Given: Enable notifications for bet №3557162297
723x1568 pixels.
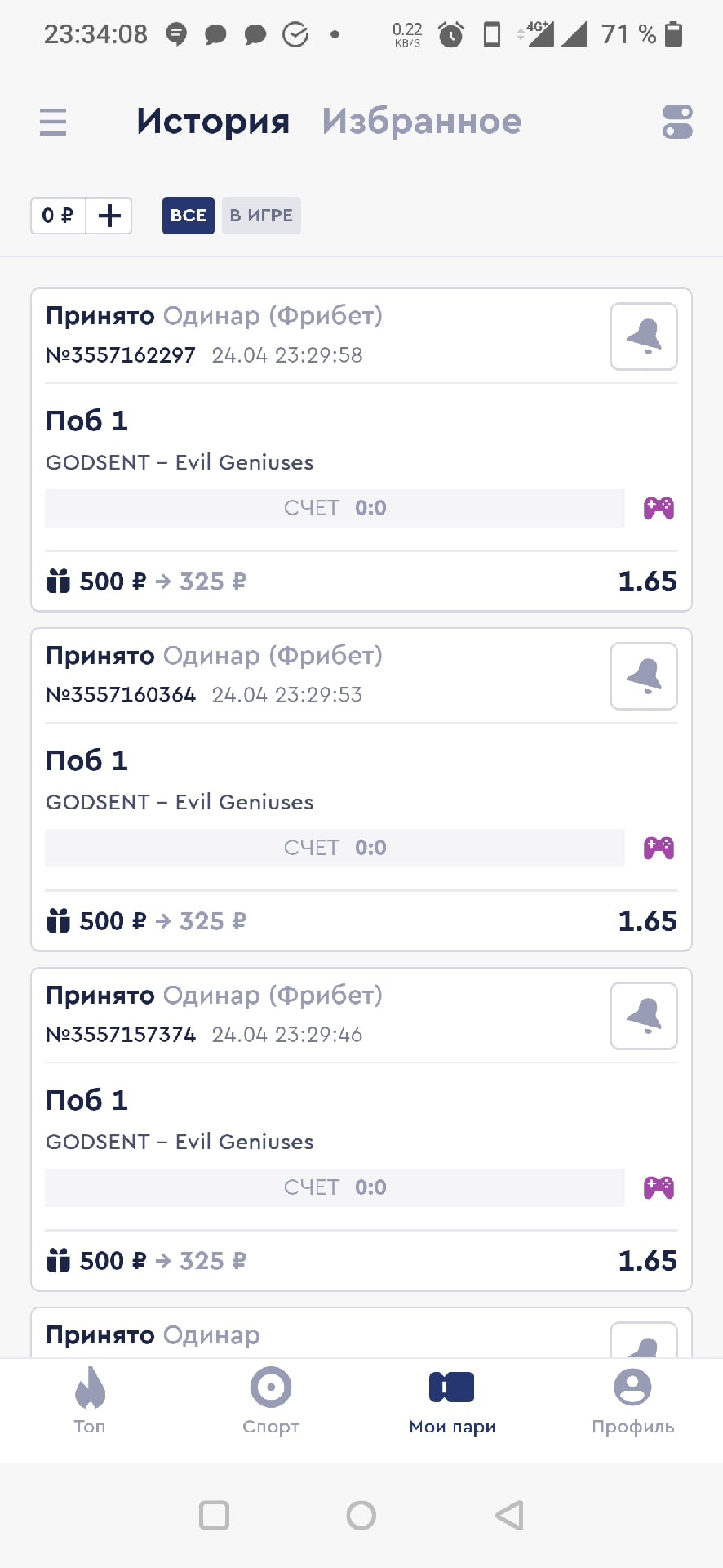Looking at the screenshot, I should 644,336.
